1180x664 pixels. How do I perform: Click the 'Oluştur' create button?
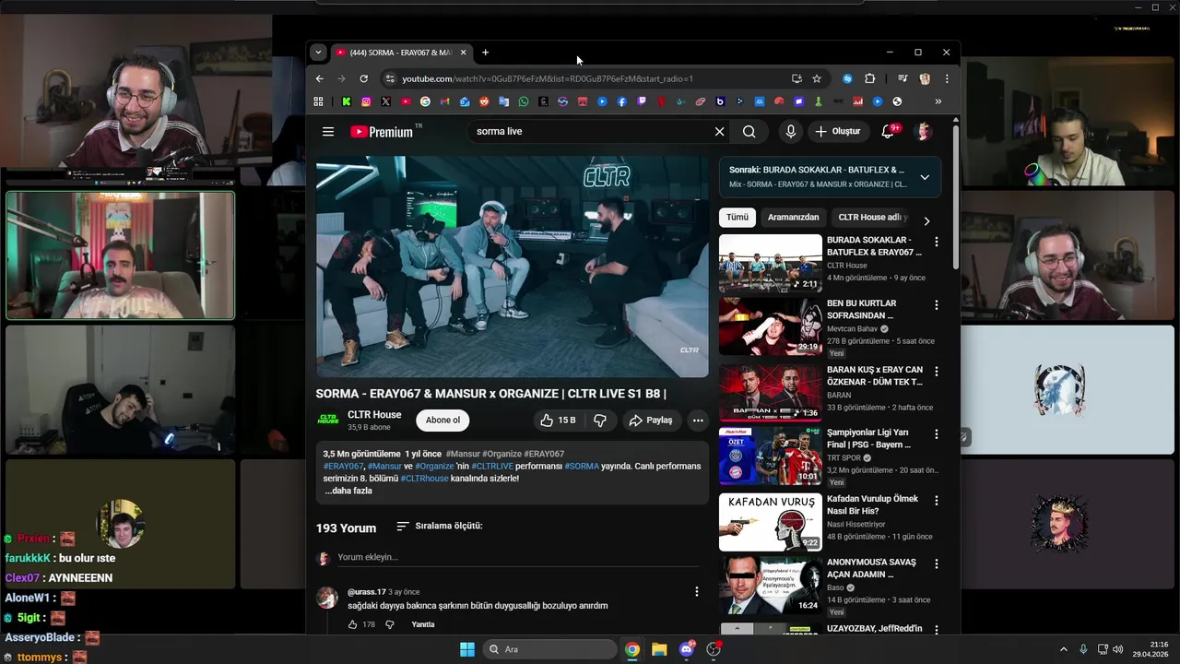coord(838,132)
